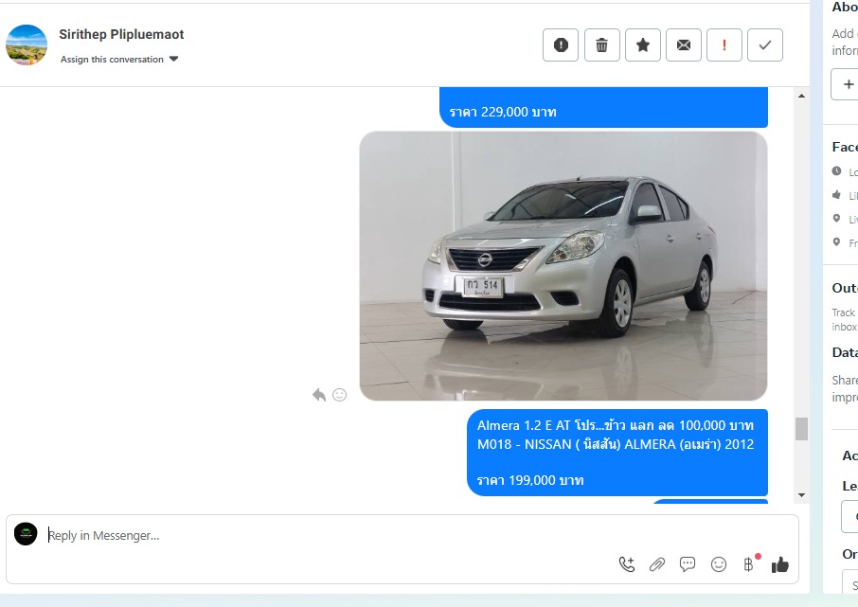
Task: Open emoji picker in reply box
Action: pyautogui.click(x=719, y=564)
